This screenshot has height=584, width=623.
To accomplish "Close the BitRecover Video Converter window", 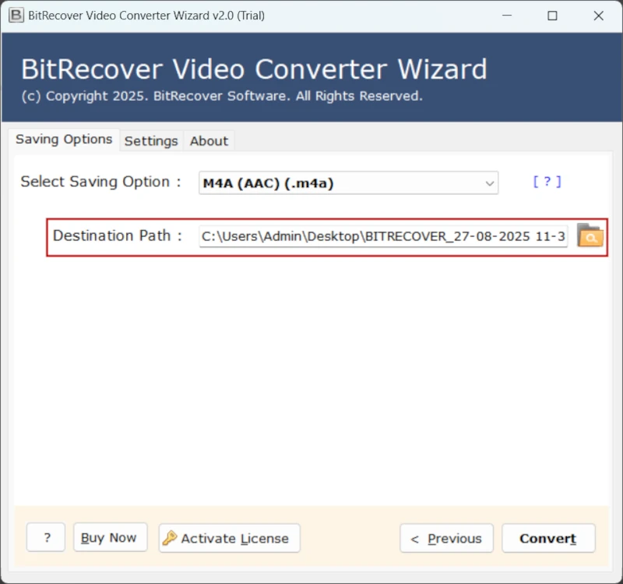I will 598,16.
